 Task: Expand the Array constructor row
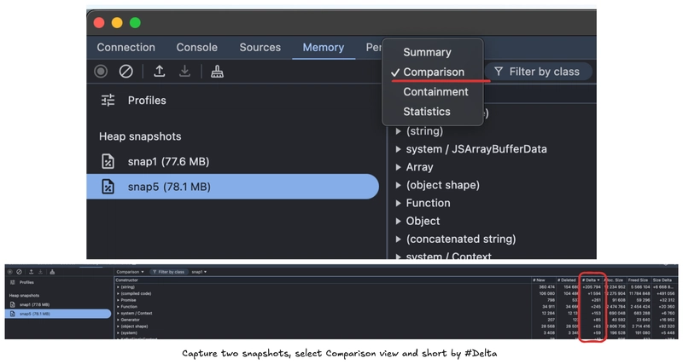399,167
